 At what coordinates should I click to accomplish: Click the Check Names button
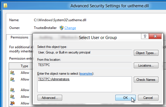tap(146, 79)
